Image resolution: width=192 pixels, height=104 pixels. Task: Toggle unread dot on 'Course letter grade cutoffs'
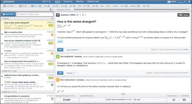2,85
